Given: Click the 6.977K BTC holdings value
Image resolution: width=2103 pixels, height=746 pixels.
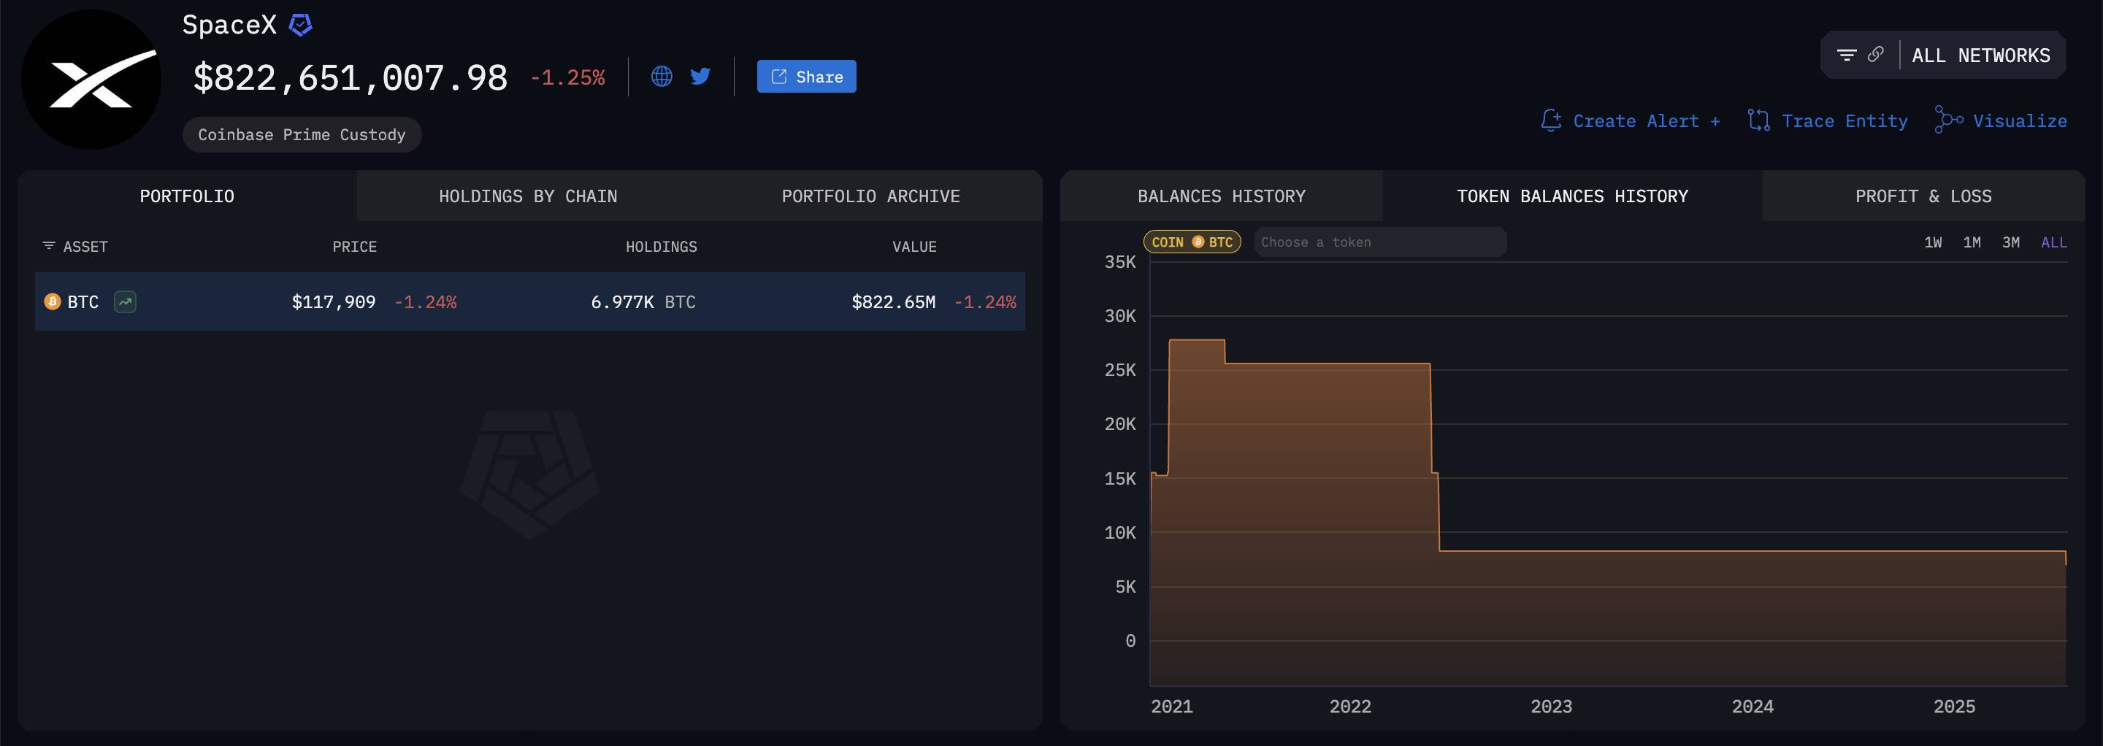Looking at the screenshot, I should click(643, 302).
